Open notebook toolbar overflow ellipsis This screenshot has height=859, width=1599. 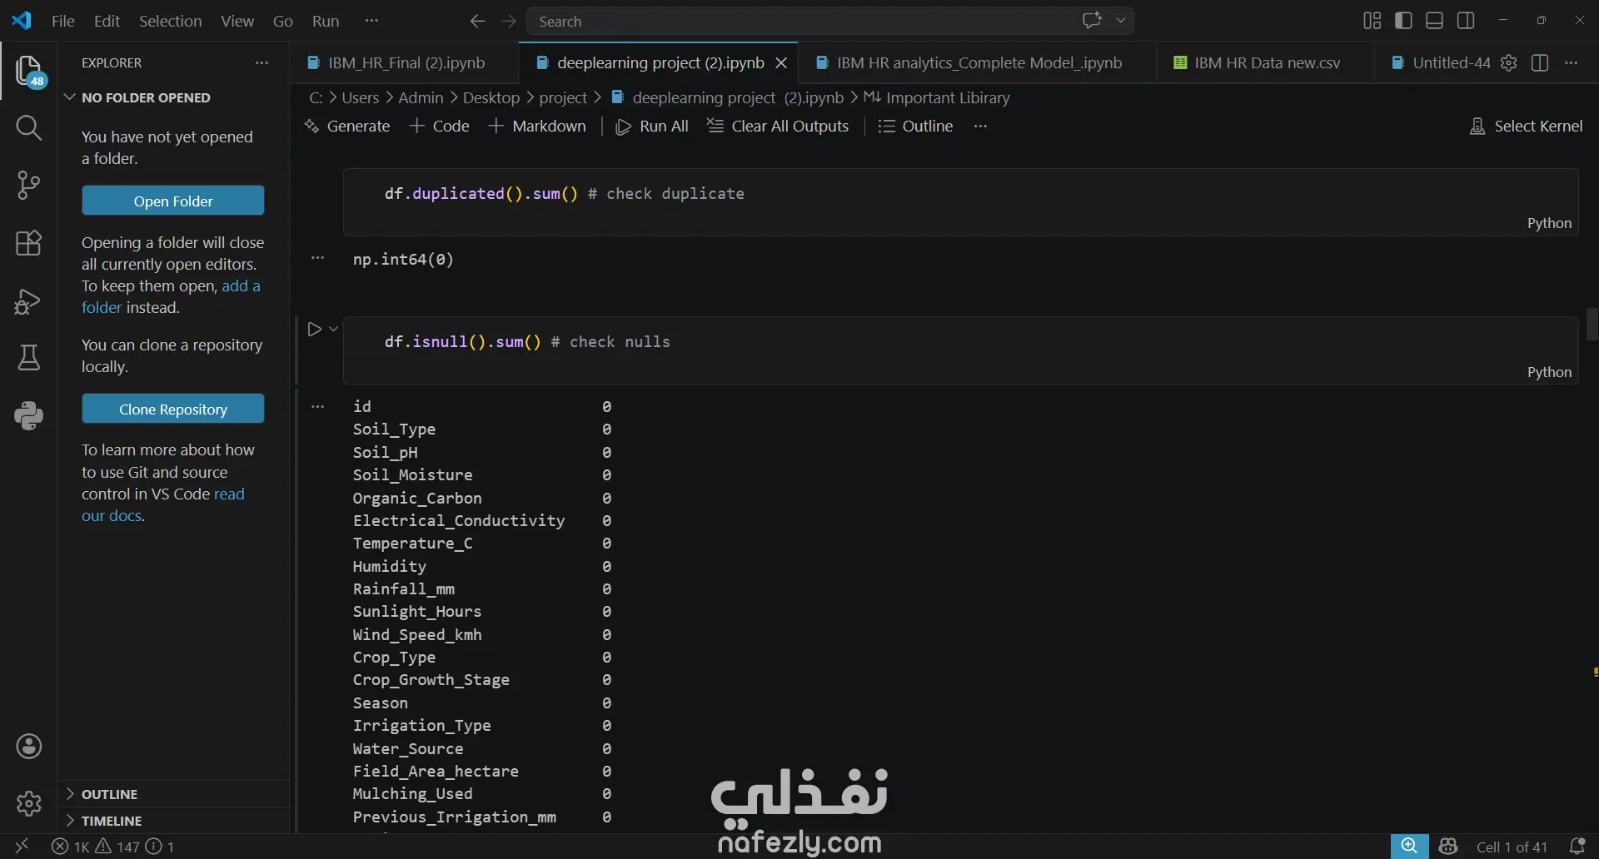(980, 127)
